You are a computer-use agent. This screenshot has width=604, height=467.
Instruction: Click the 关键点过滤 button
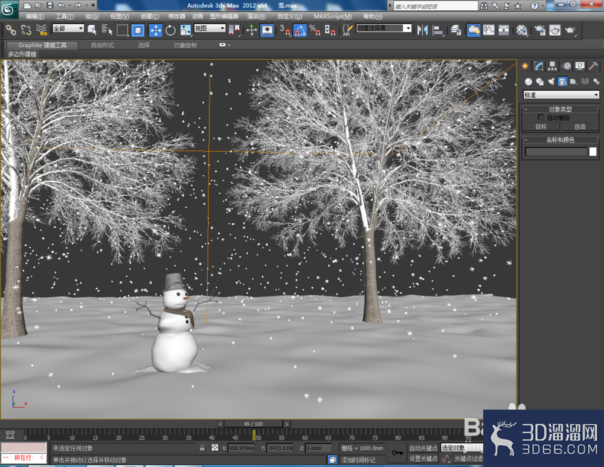468,459
